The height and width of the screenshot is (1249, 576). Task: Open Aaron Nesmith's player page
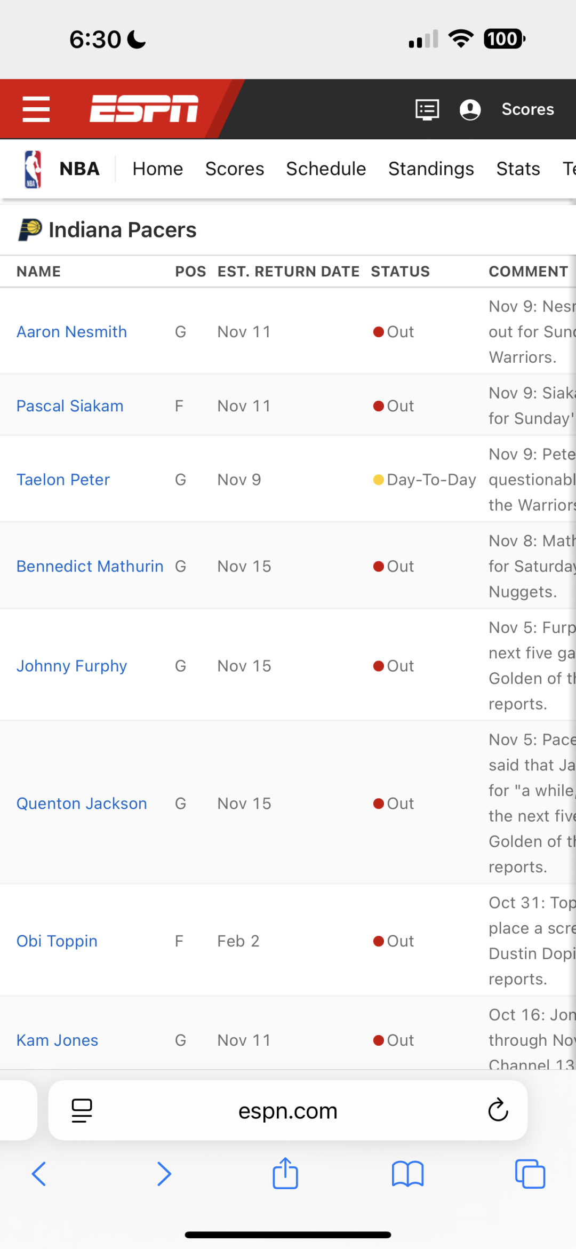coord(72,332)
